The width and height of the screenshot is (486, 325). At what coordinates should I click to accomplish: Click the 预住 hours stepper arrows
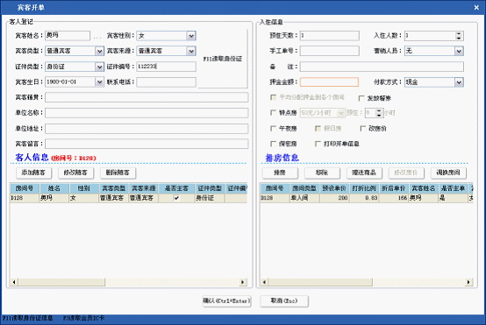click(379, 113)
